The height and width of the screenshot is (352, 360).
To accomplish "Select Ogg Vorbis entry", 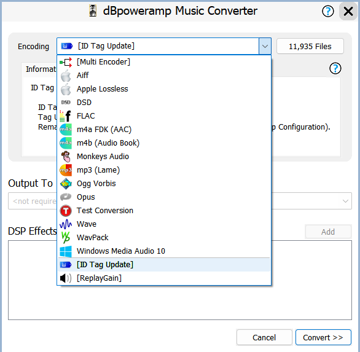I will click(164, 184).
